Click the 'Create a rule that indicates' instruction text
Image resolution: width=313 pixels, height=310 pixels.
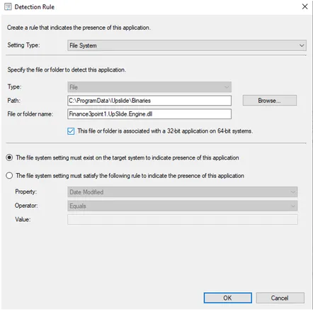point(79,28)
